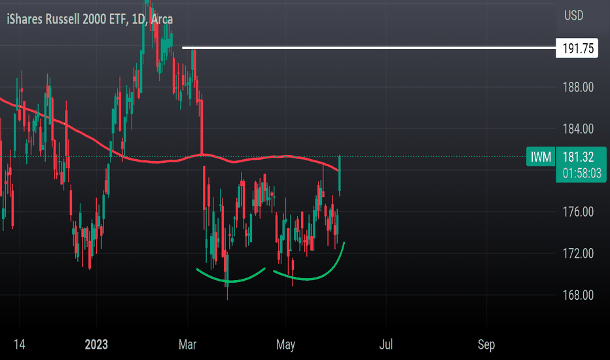Click the iShares Russell 2000 ETF title
Viewport: 610px width, 360px height.
90,19
